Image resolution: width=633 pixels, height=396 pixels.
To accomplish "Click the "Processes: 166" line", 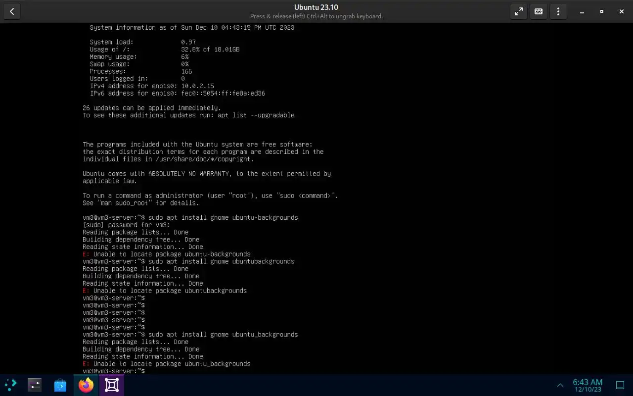I will 141,71.
